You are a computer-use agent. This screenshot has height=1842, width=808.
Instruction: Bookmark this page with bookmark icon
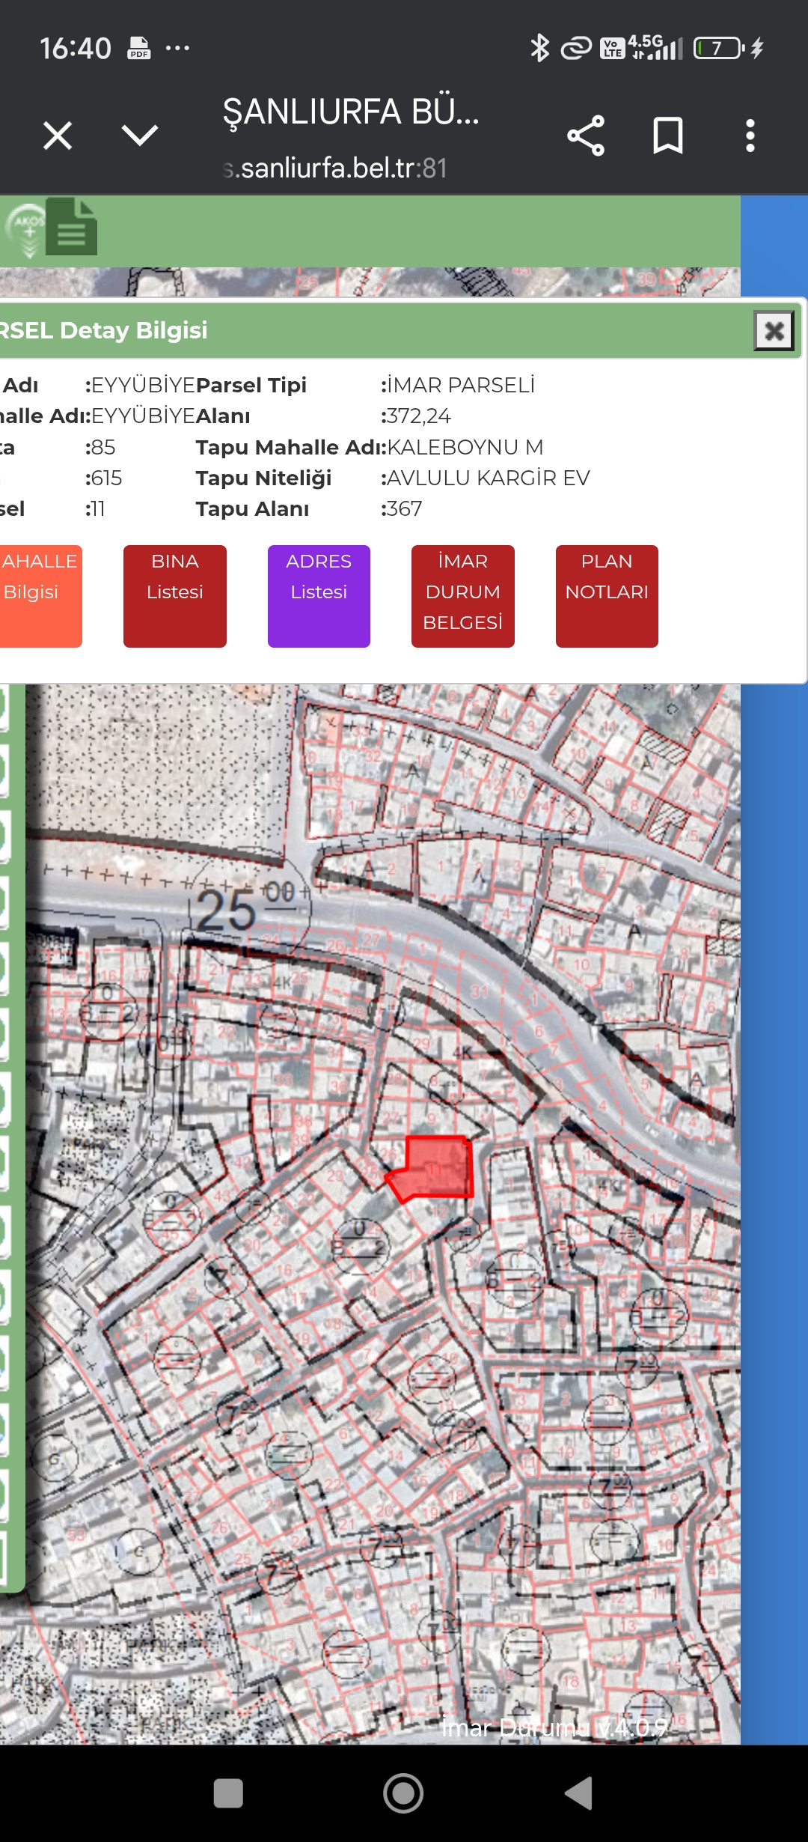pos(668,136)
